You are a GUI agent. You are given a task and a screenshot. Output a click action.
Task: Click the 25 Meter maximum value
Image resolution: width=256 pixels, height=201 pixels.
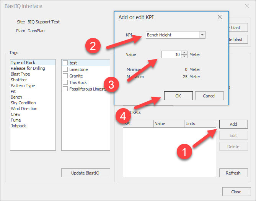pyautogui.click(x=191, y=77)
